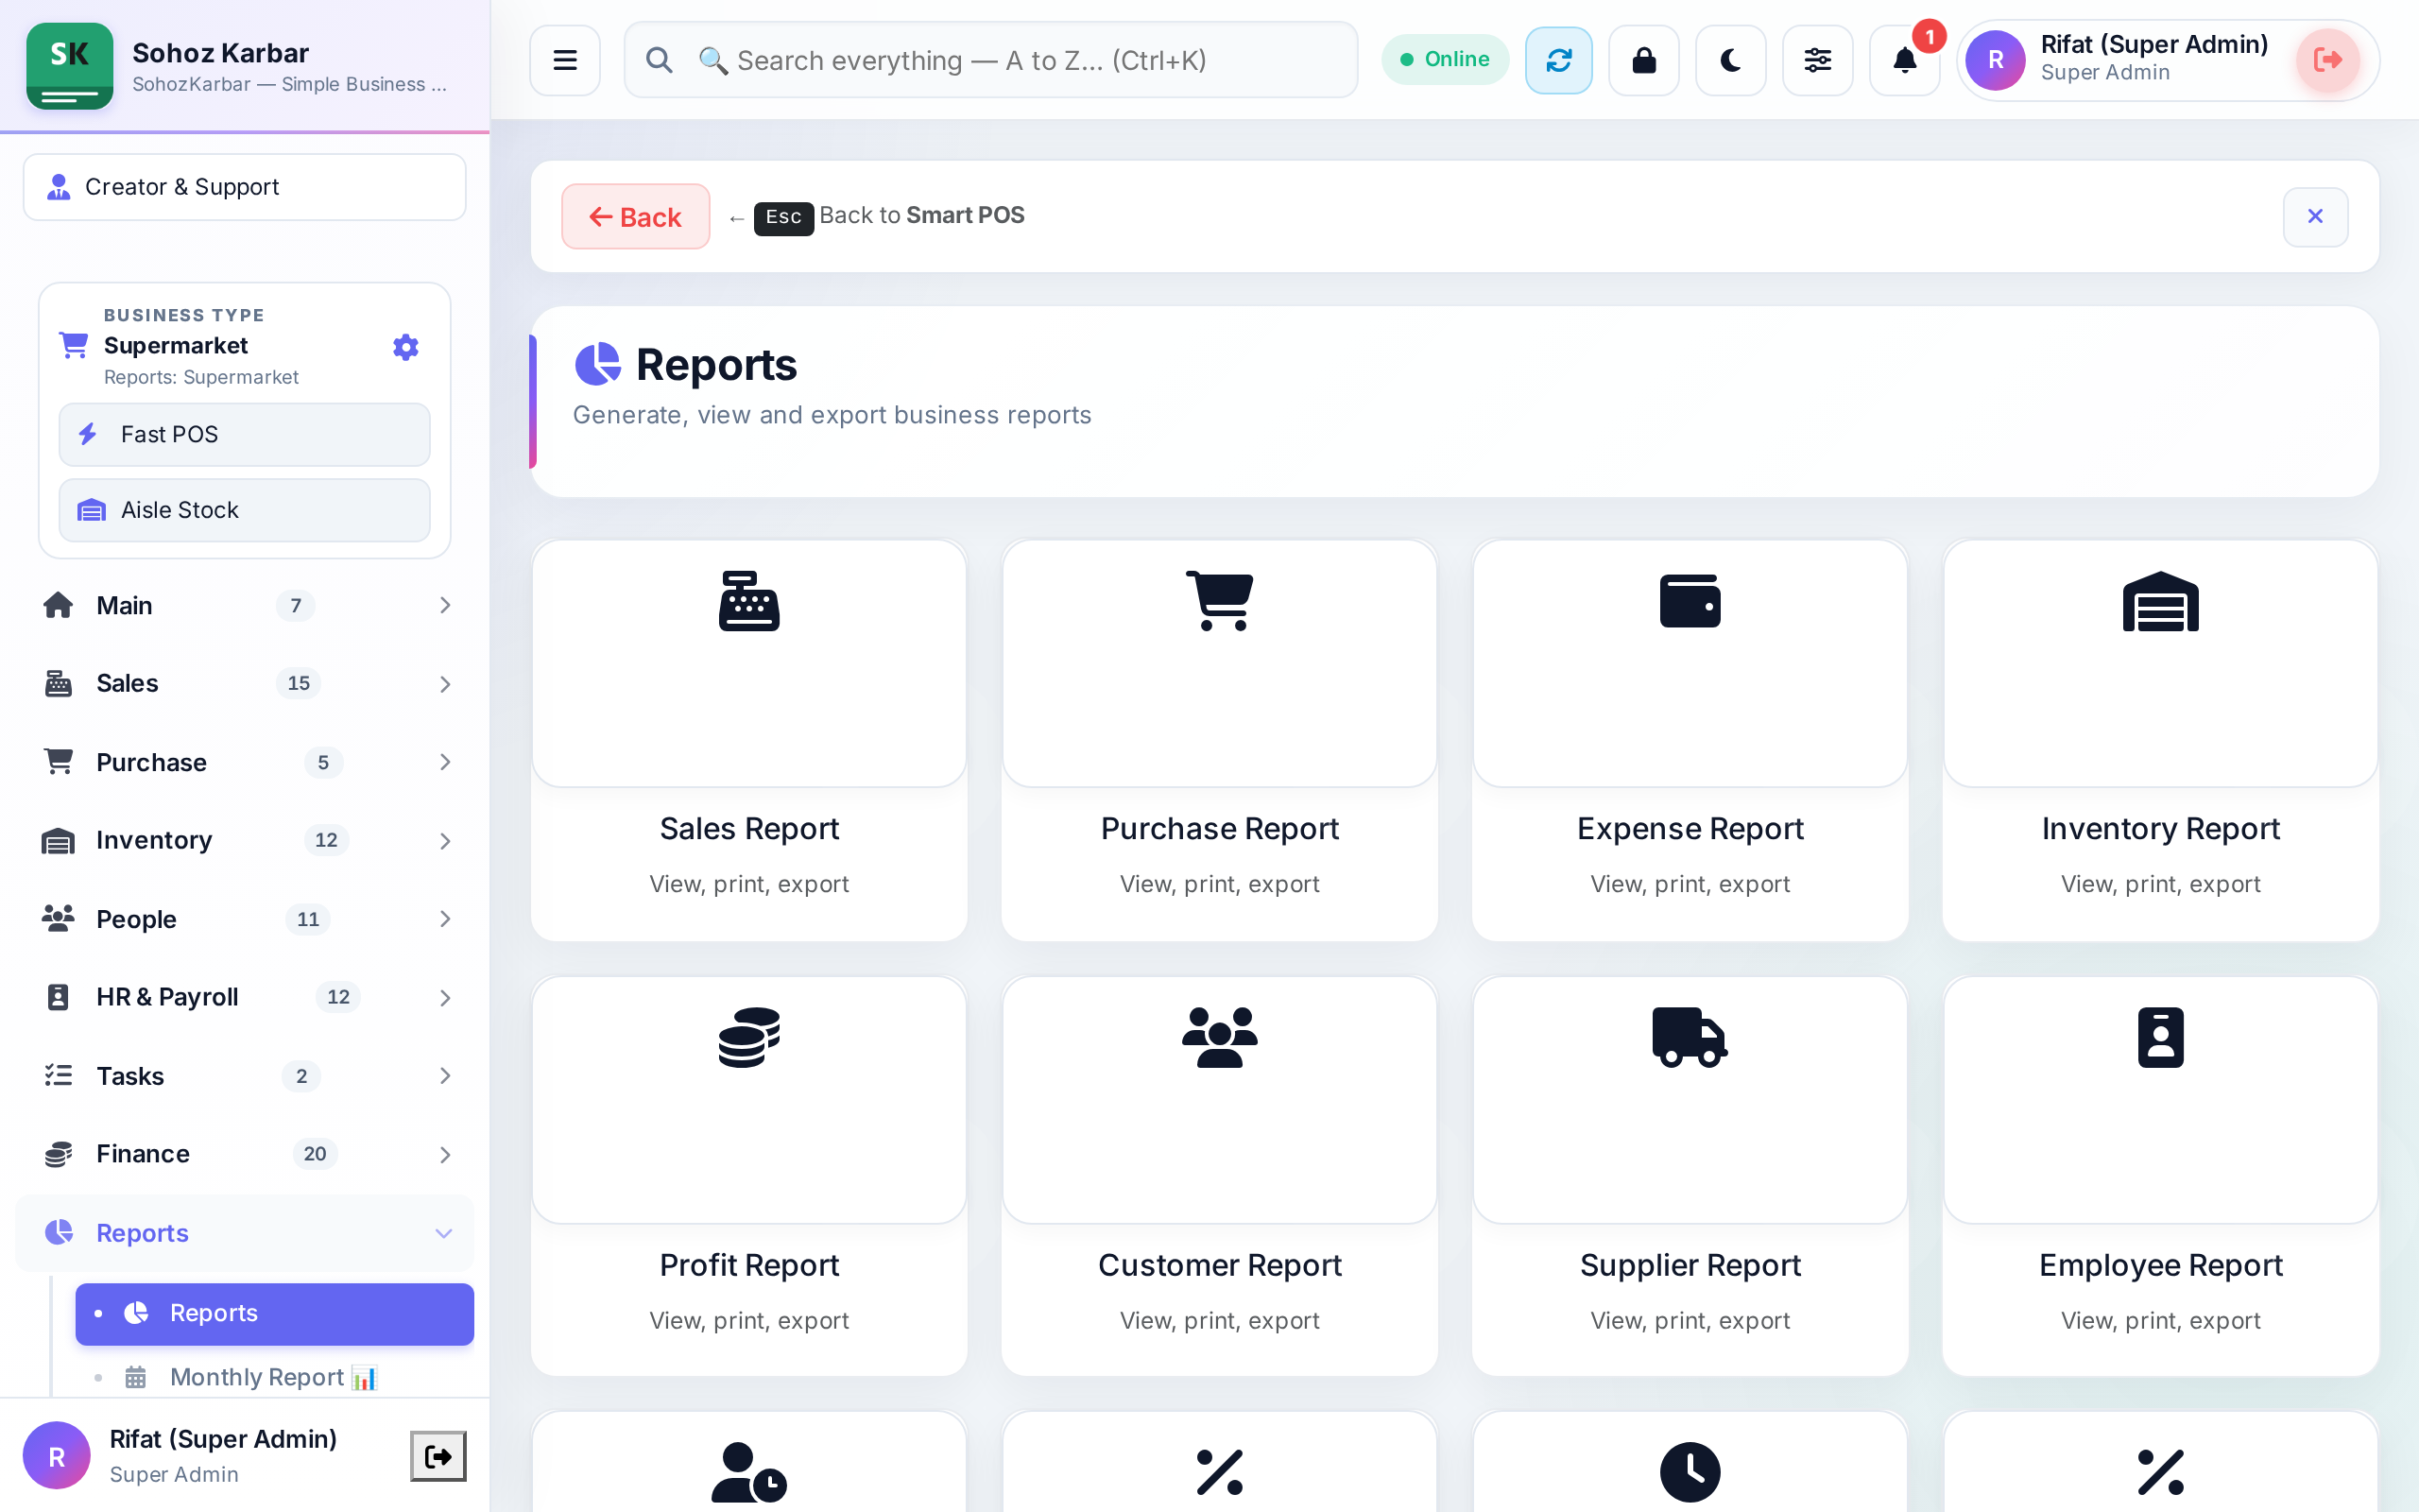This screenshot has height=1512, width=2419.
Task: Lock the screen with the padlock icon
Action: tap(1643, 60)
